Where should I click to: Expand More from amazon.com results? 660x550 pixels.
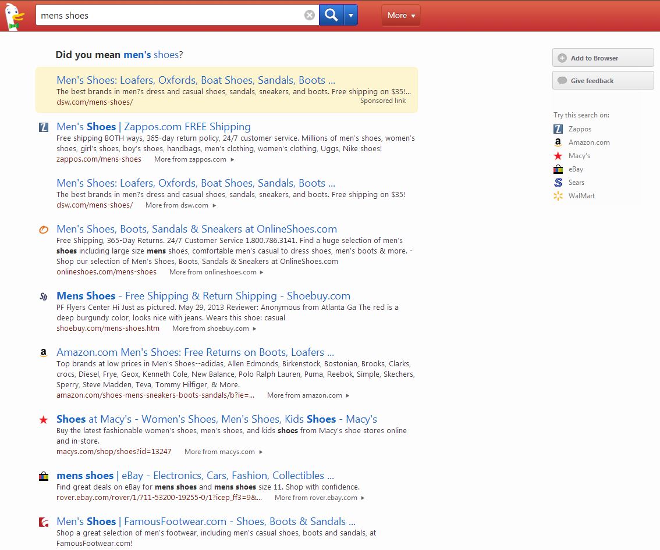308,395
